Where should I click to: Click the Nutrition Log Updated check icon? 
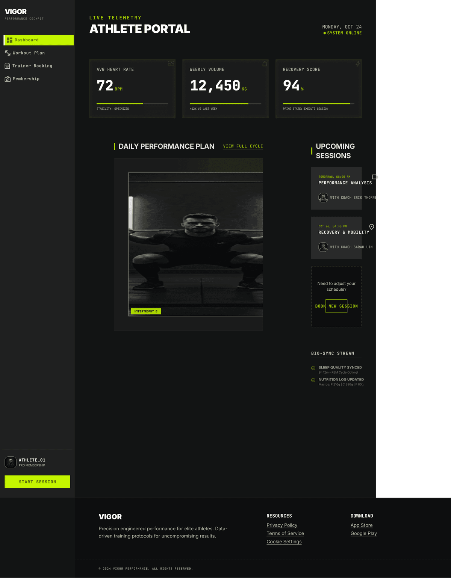pos(313,380)
